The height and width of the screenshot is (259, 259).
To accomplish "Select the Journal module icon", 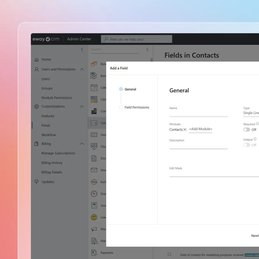I will click(x=94, y=205).
